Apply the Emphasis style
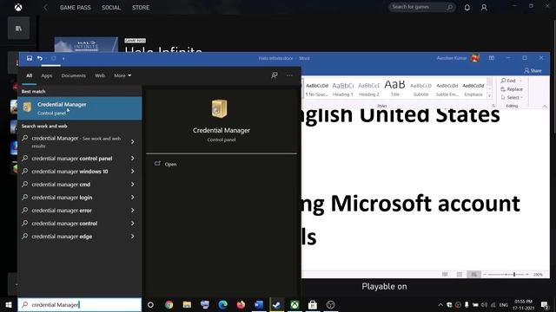The width and height of the screenshot is (556, 312). tap(473, 89)
